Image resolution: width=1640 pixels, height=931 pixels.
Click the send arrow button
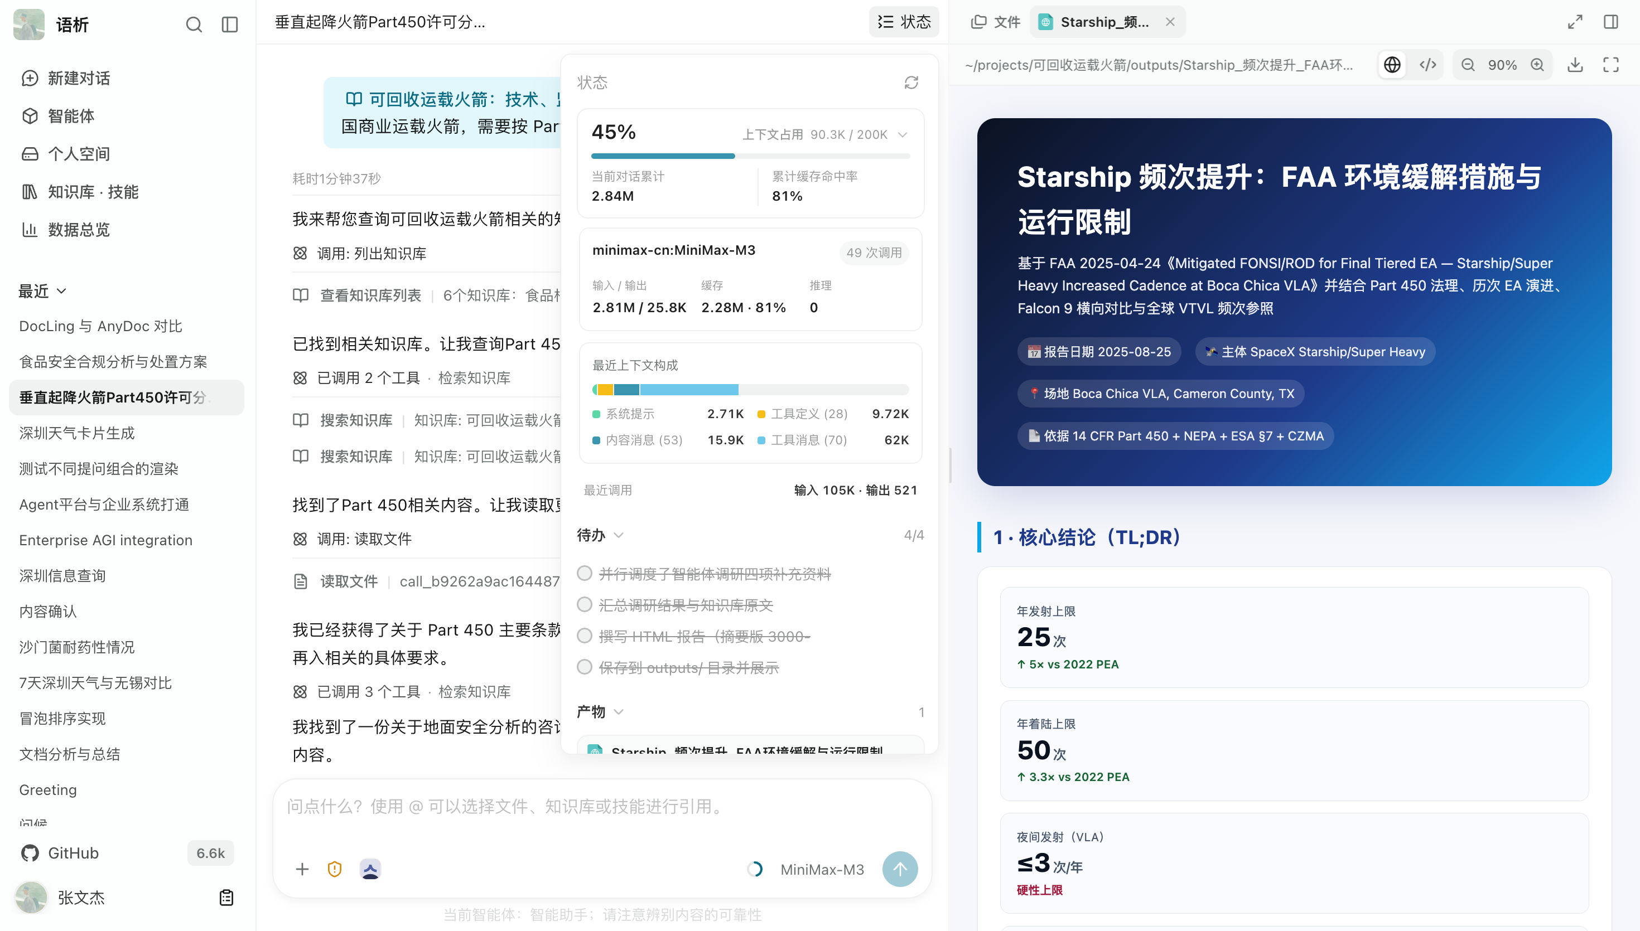pos(900,869)
